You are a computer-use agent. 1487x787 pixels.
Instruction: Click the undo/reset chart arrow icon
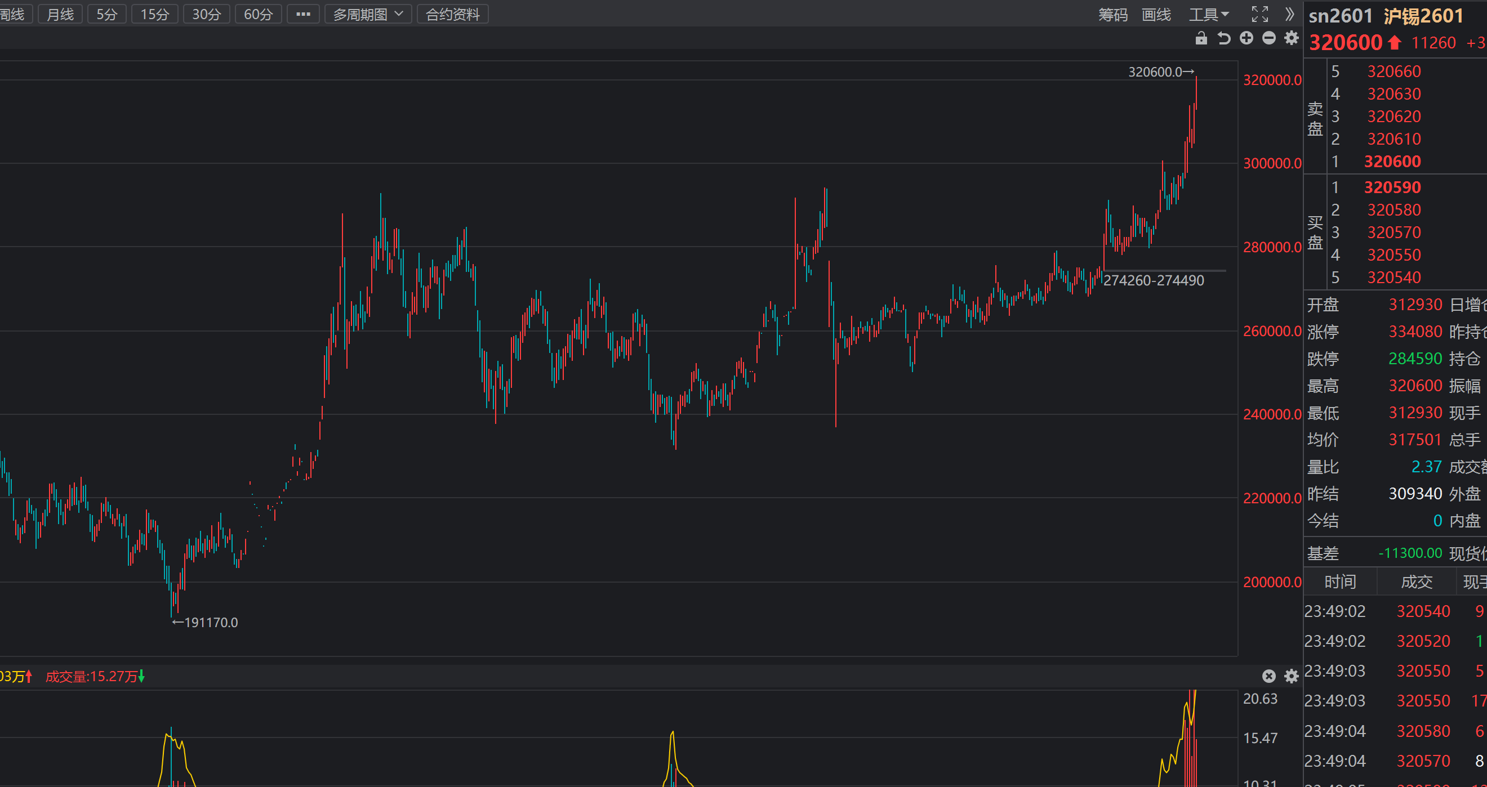(1223, 39)
